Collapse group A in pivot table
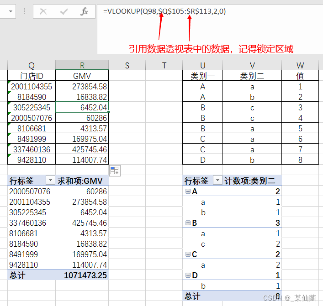This screenshot has width=323, height=306. click(x=188, y=192)
